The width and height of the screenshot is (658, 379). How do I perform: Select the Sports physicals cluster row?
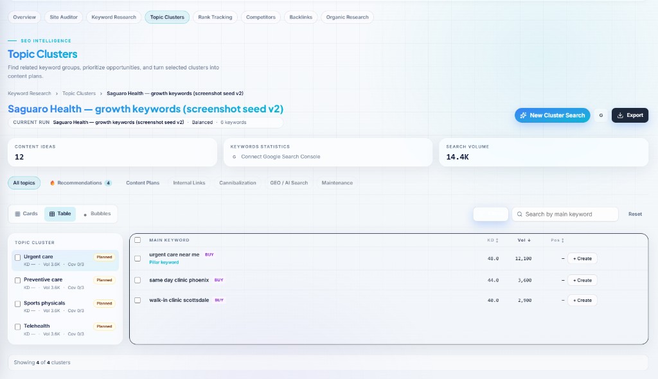65,306
